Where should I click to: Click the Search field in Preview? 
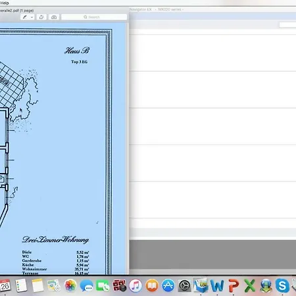[x=94, y=17]
